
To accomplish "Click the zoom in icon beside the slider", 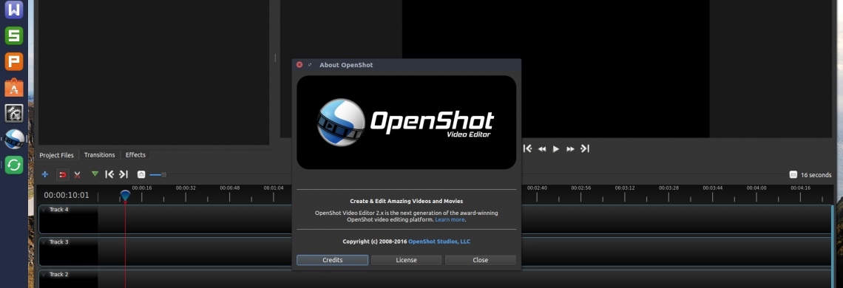I will point(140,174).
